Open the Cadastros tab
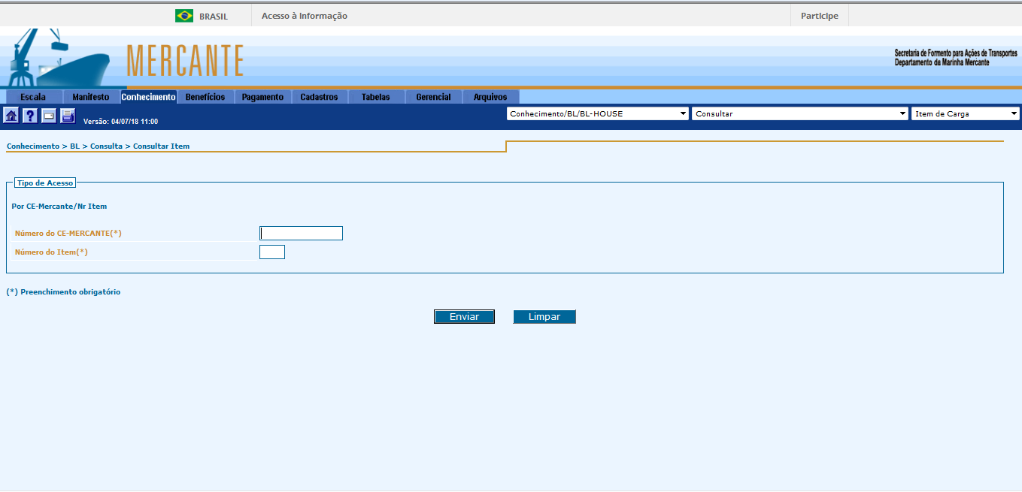This screenshot has width=1022, height=492. pos(319,97)
